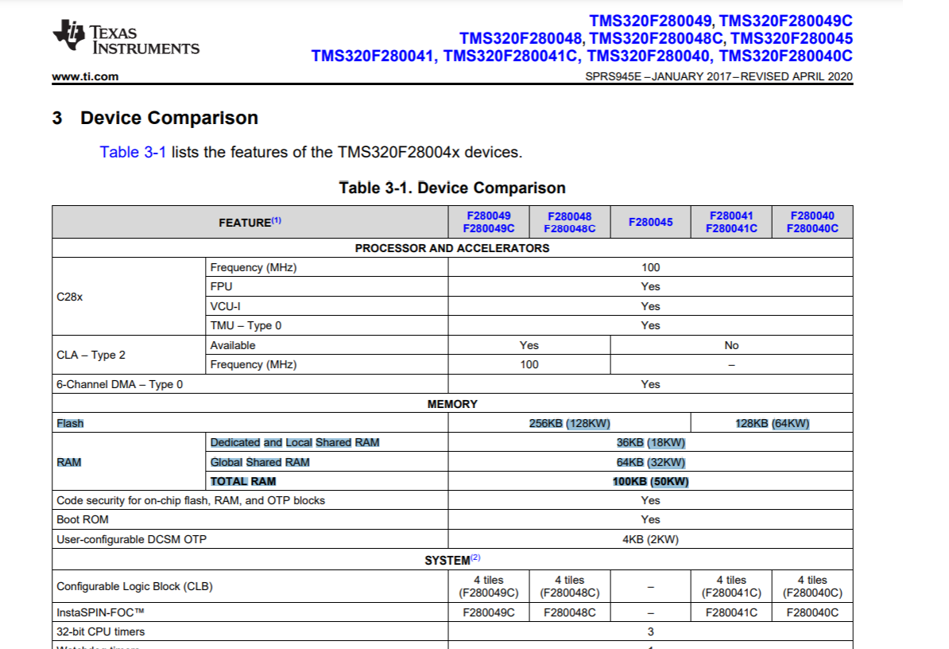The height and width of the screenshot is (649, 949).
Task: Open the TMS320F280048C device link in header
Action: [656, 38]
